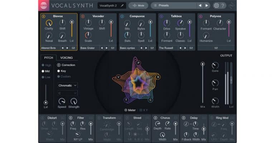This screenshot has width=275, height=143.
Task: Switch visualizer to Meter view
Action: (x=130, y=110)
